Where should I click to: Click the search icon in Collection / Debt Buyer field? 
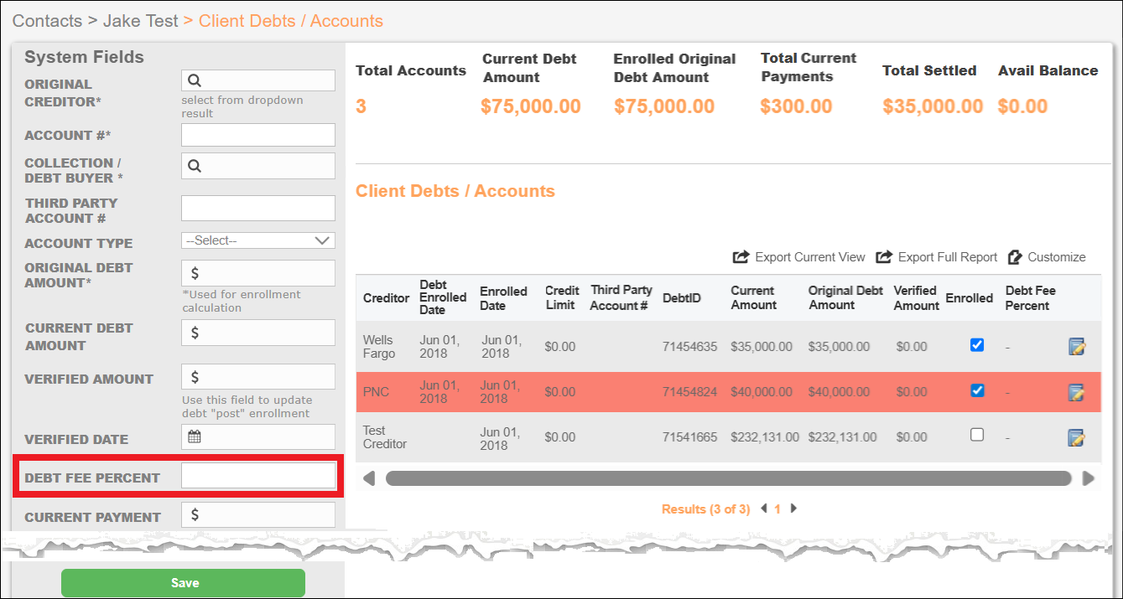click(195, 166)
